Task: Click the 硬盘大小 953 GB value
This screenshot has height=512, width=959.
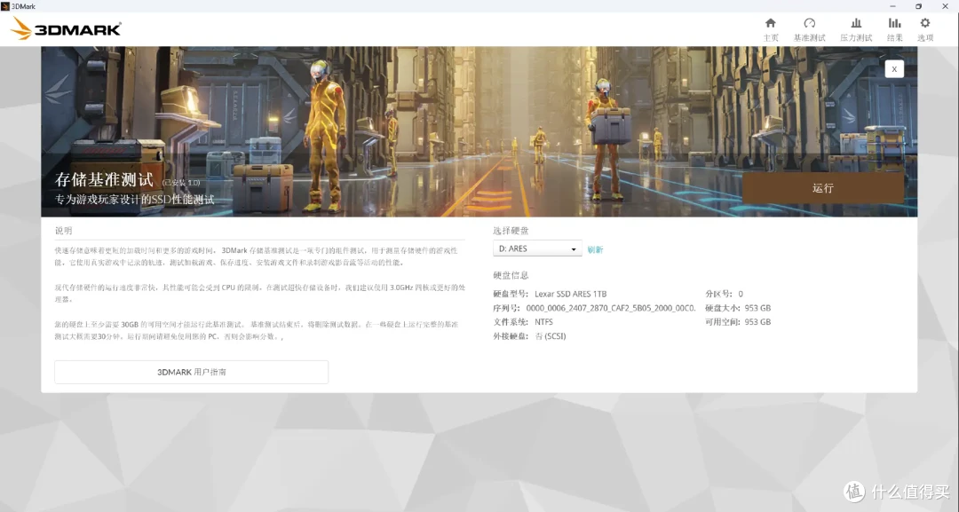Action: tap(757, 308)
